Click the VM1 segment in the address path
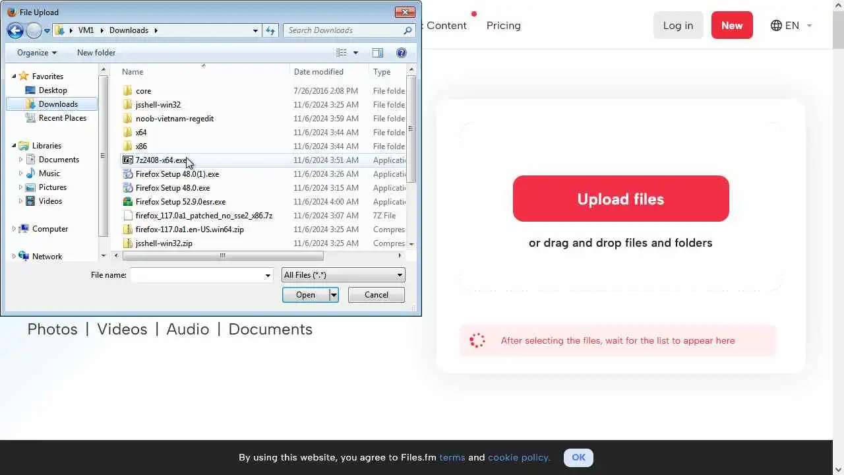The height and width of the screenshot is (475, 844). click(86, 30)
